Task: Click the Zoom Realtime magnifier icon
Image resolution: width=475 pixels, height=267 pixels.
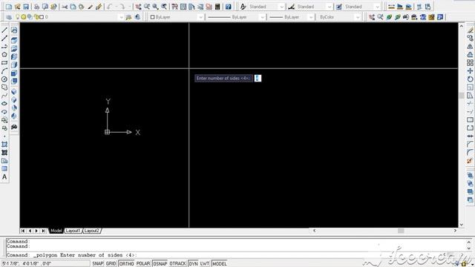Action: (x=147, y=7)
